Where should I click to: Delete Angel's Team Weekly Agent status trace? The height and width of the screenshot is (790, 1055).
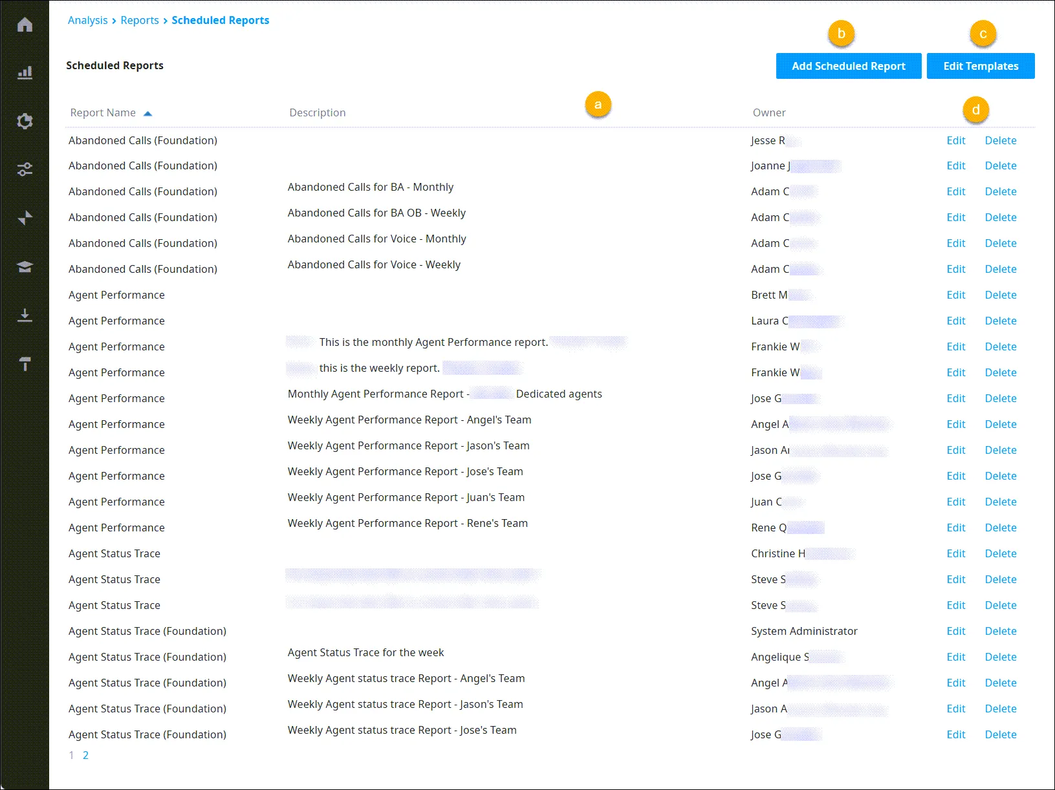[1001, 683]
